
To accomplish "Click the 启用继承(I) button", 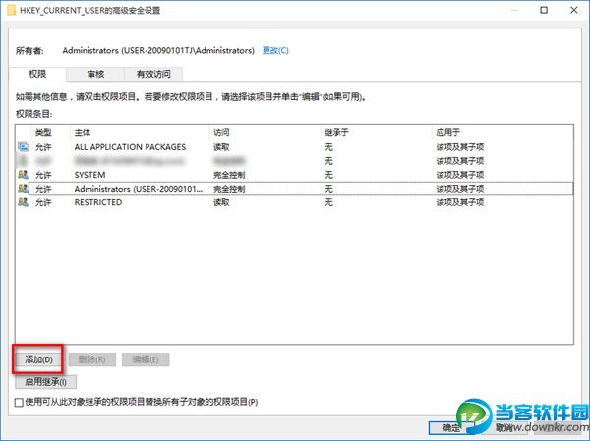I will pos(45,382).
